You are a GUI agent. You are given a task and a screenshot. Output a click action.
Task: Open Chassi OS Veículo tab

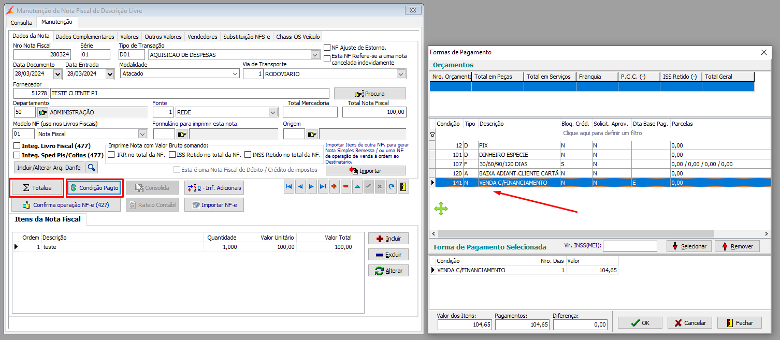(x=298, y=37)
